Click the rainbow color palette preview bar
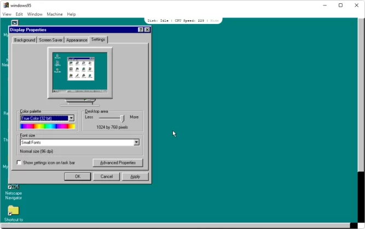This screenshot has height=229, width=365. [x=48, y=126]
